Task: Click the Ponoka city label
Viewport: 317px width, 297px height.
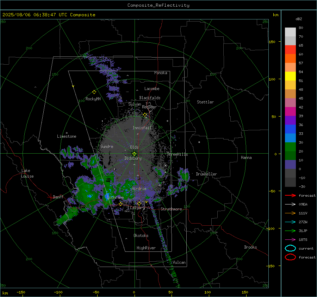Action: coord(161,73)
